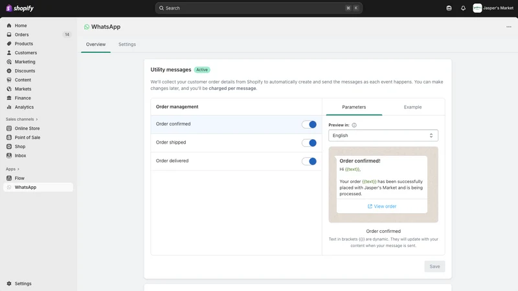Click the Order confirmed message preview

[382, 184]
